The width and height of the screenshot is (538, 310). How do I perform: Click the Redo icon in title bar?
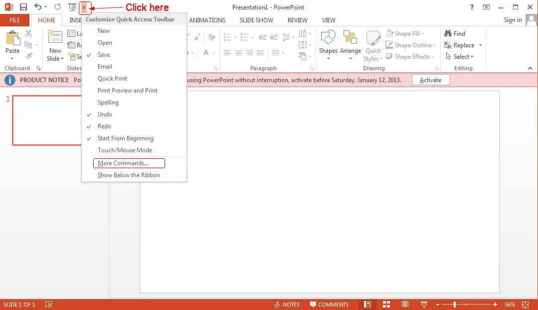click(x=58, y=7)
